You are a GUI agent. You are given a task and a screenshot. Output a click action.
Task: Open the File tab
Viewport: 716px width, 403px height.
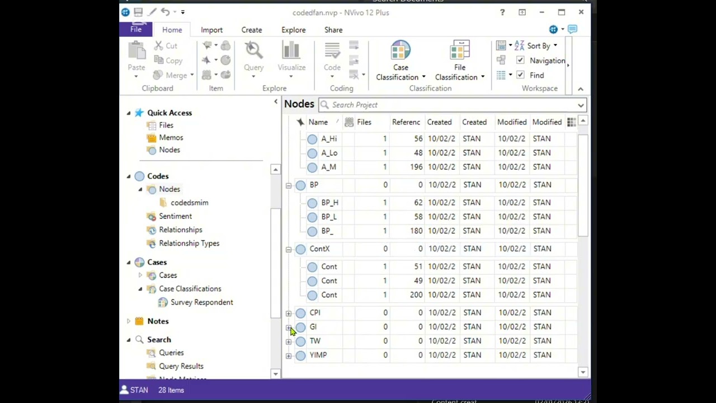click(136, 30)
